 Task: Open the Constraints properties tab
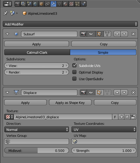pyautogui.click(x=47, y=4)
